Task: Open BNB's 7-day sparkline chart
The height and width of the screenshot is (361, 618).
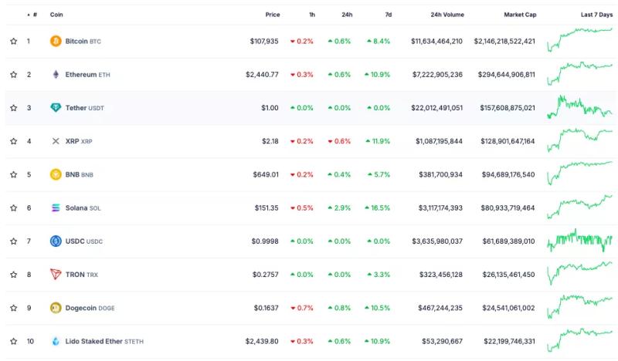Action: tap(580, 174)
